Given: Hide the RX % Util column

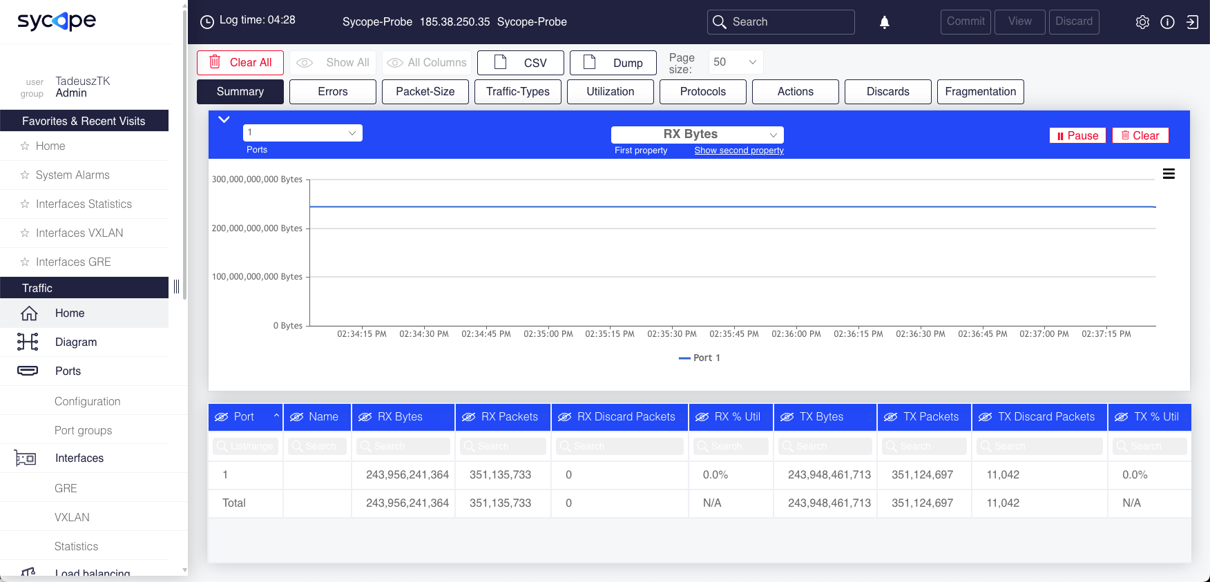Looking at the screenshot, I should tap(702, 417).
